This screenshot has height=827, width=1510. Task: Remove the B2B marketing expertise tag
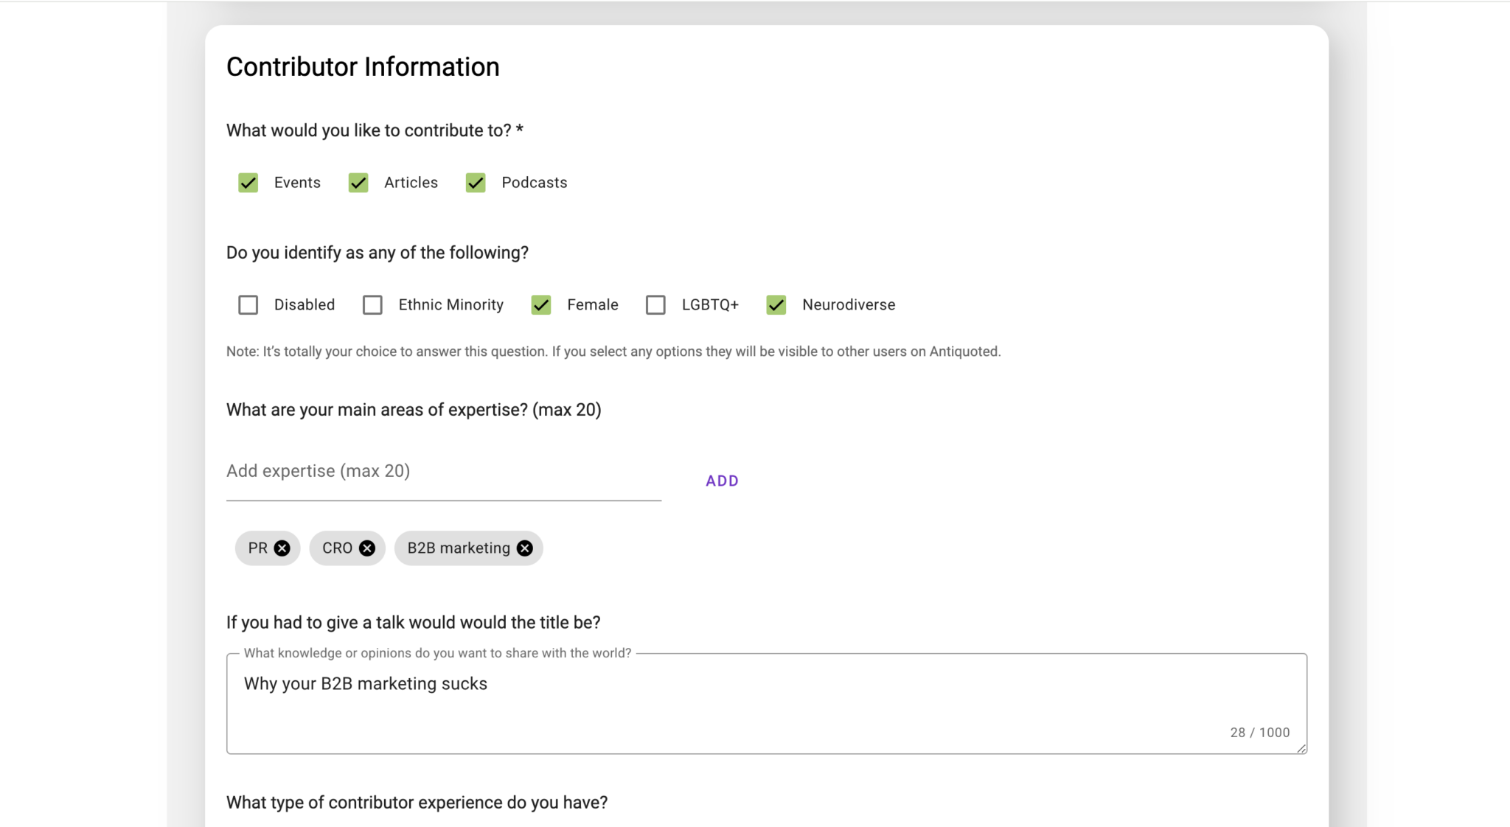coord(524,548)
